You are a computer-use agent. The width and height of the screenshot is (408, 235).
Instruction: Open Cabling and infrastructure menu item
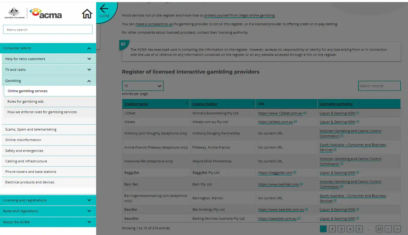(49, 161)
